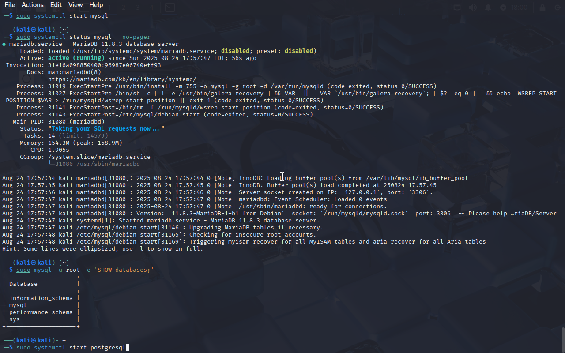Click the 'Triggering myisam-recover' log line

[x=244, y=242]
